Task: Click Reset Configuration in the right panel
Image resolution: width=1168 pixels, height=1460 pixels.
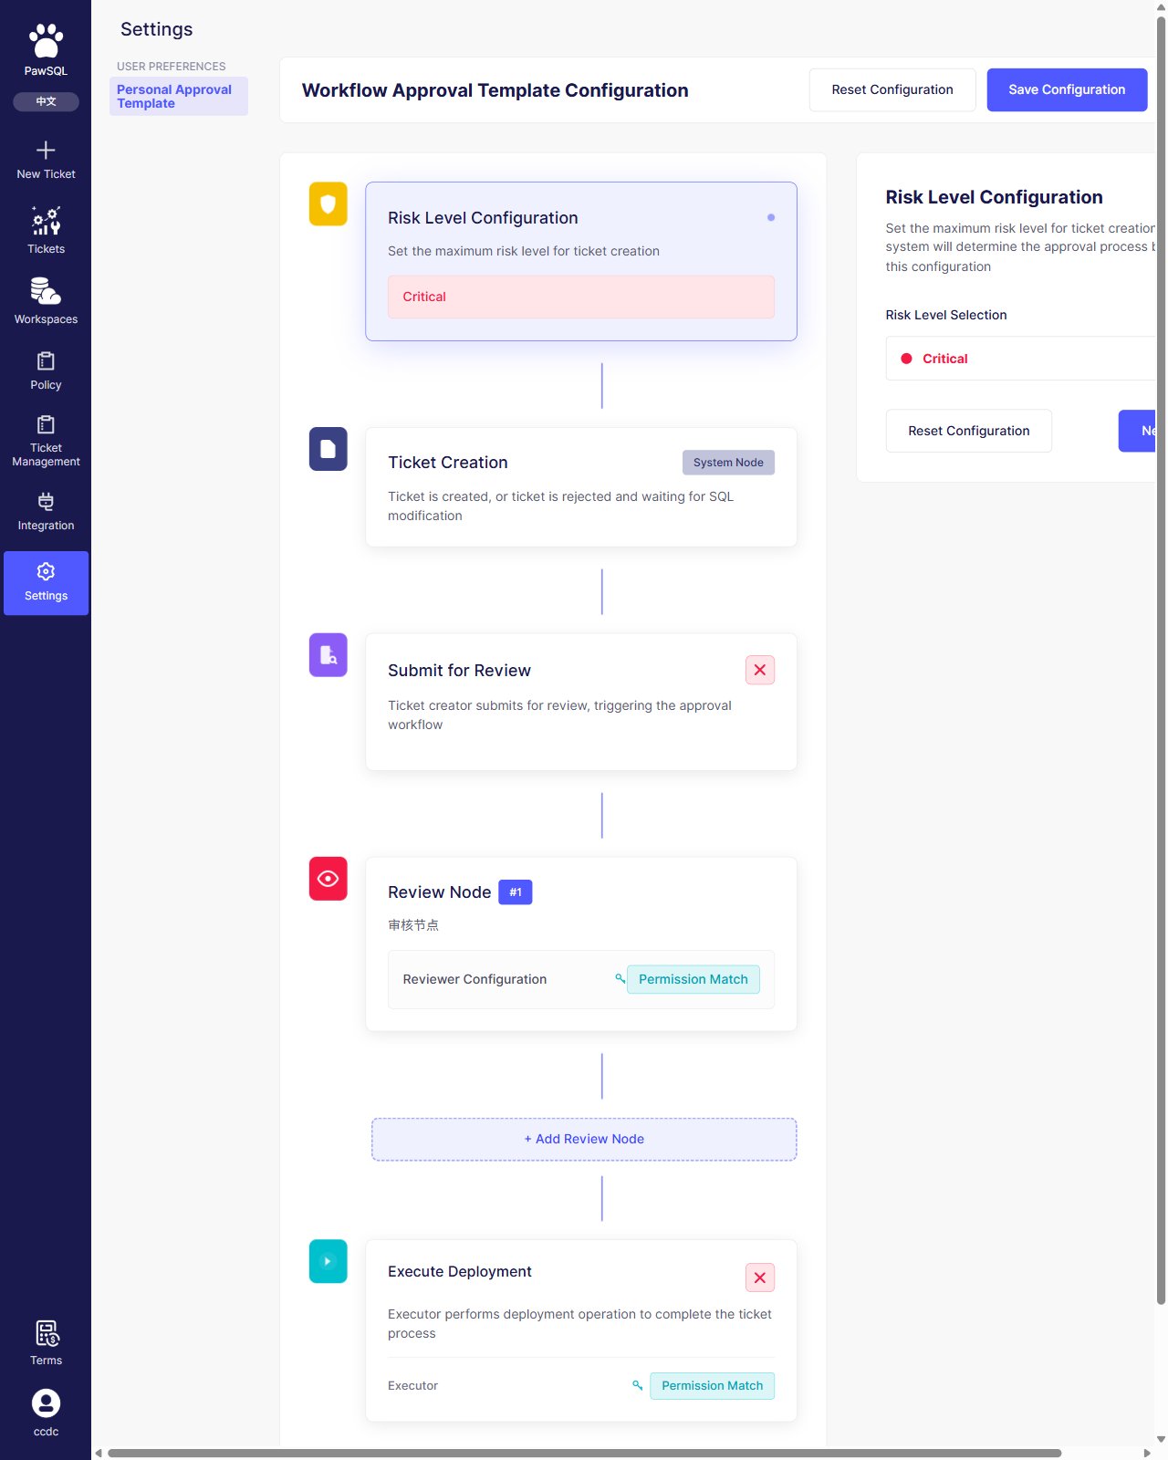Action: click(x=969, y=431)
